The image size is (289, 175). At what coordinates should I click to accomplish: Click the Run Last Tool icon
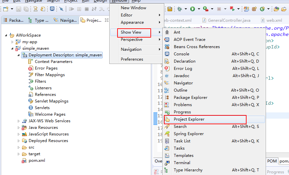(205, 9)
